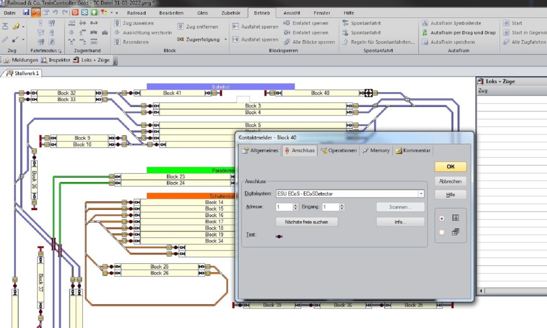Click the Zugverfolgung icon
This screenshot has height=328, width=547.
click(x=181, y=40)
